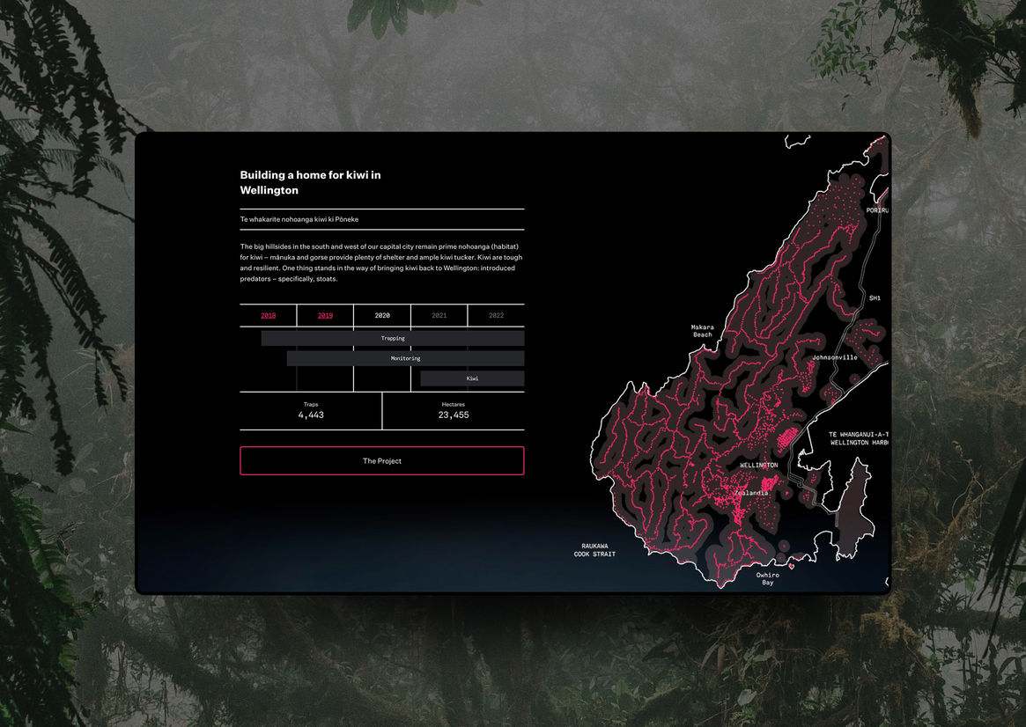Screen dimensions: 1026x727
Task: Click Owhiro Bay on the map
Action: [x=767, y=578]
